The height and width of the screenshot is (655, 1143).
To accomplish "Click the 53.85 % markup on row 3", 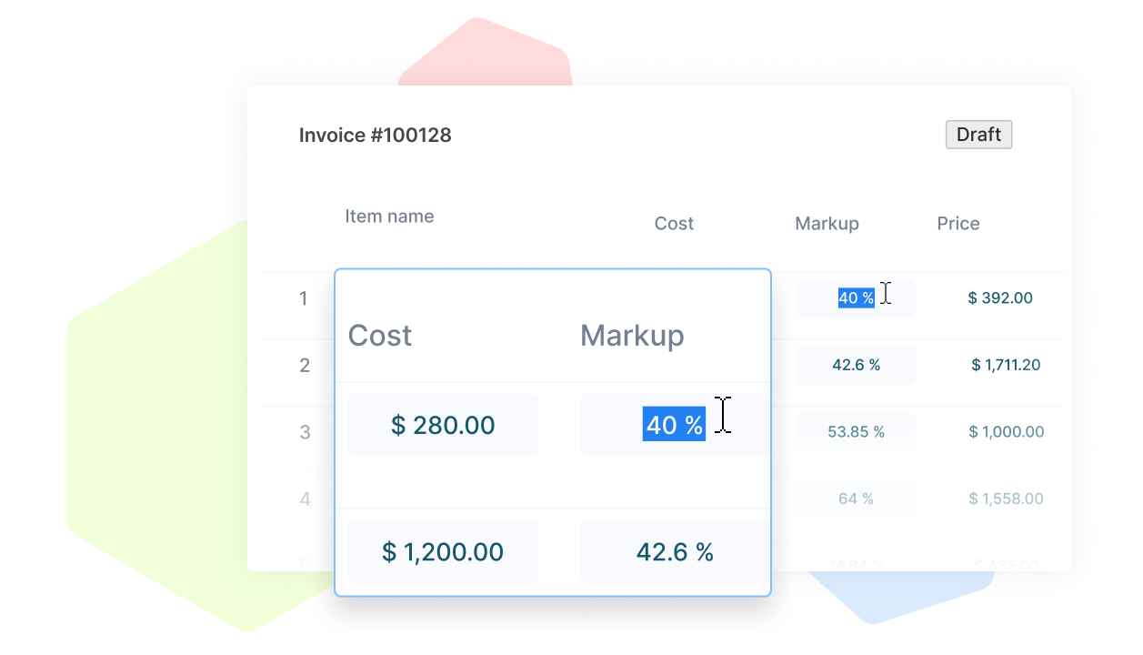I will pyautogui.click(x=856, y=432).
